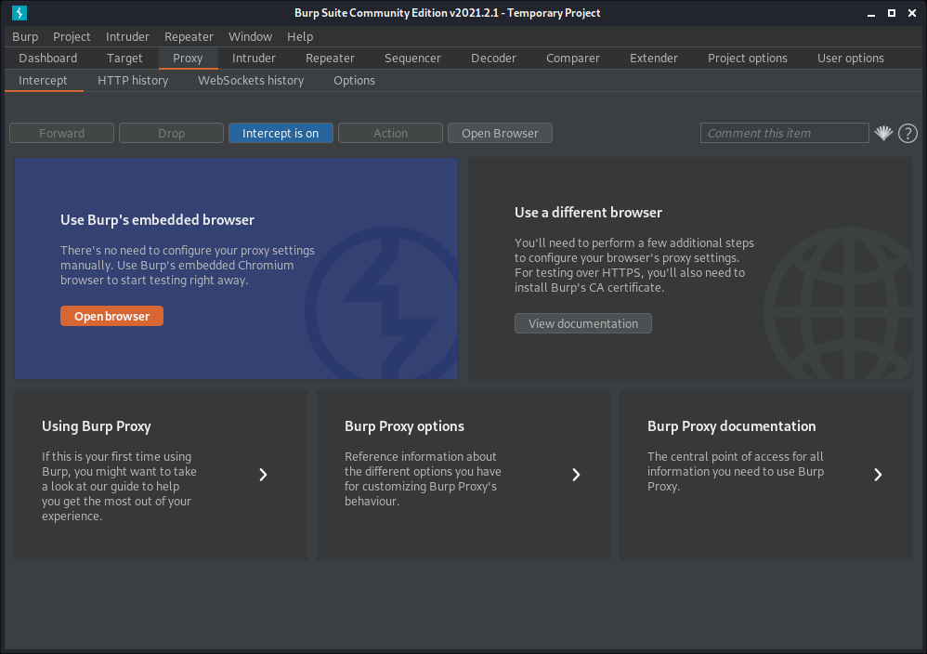Viewport: 927px width, 654px height.
Task: Open the Project menu
Action: coord(72,36)
